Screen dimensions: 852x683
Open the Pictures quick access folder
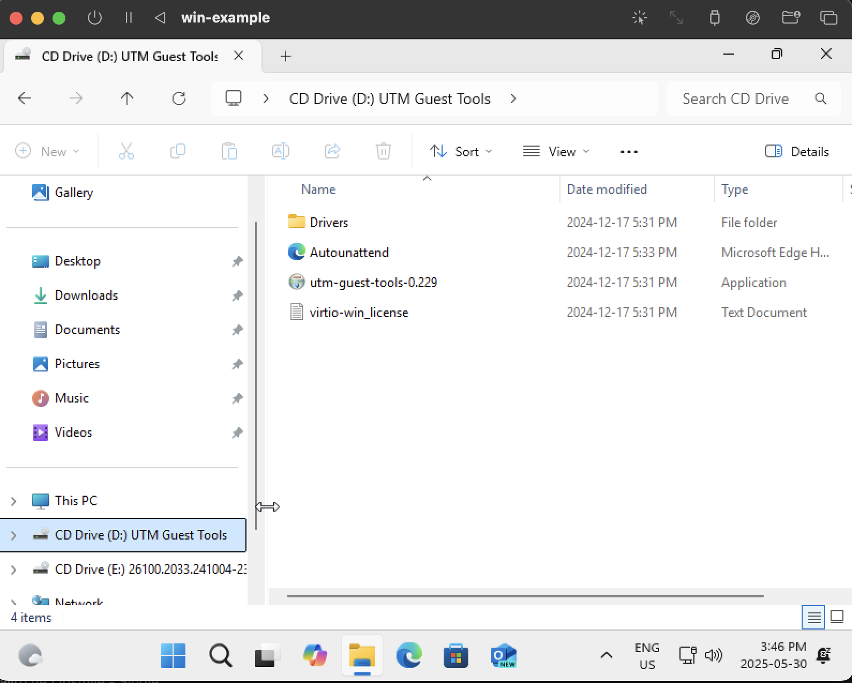[x=77, y=364]
